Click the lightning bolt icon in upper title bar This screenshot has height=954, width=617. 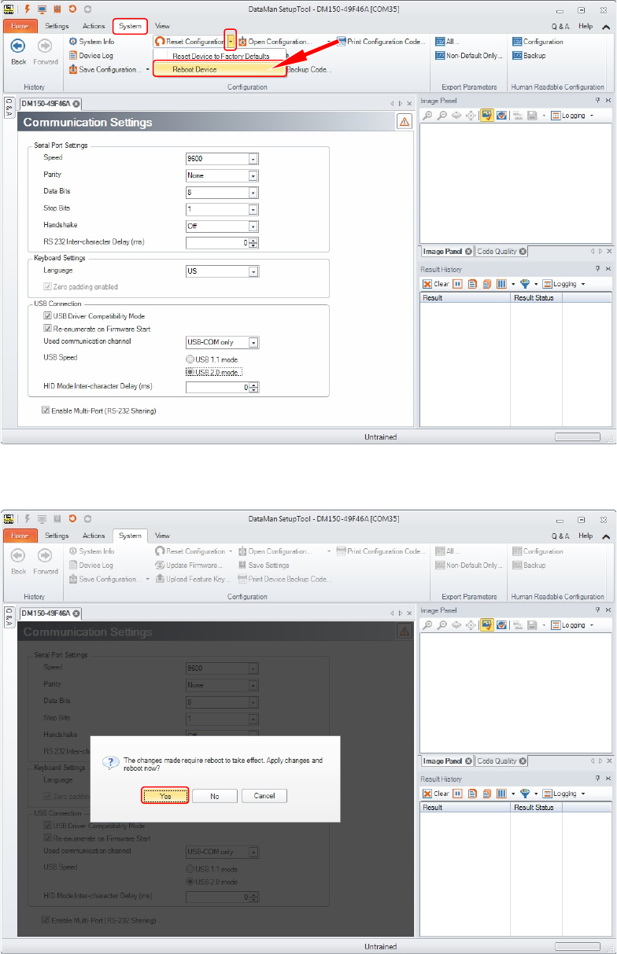pos(25,9)
